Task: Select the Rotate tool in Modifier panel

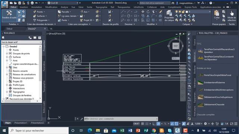Action: click(x=148, y=12)
